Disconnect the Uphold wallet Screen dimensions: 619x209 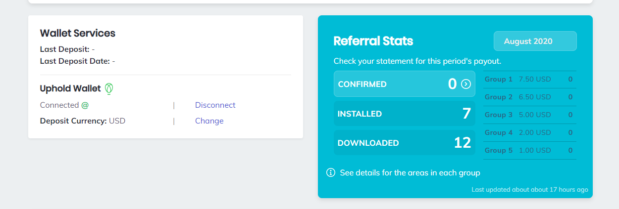click(215, 105)
